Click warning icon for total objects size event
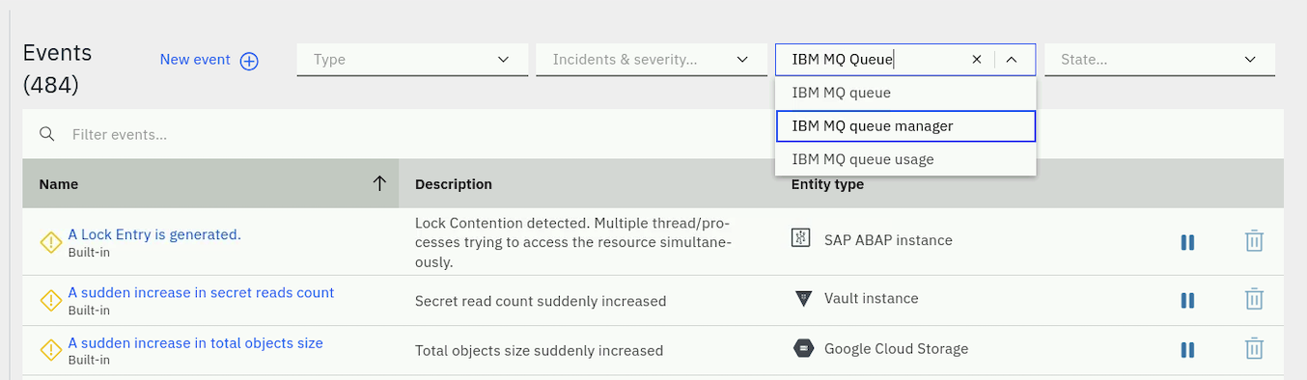This screenshot has height=380, width=1307. tap(50, 350)
